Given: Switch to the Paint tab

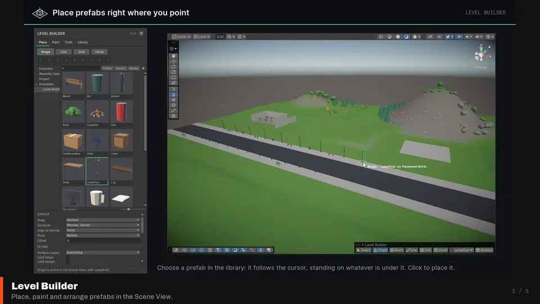Looking at the screenshot, I should point(56,42).
